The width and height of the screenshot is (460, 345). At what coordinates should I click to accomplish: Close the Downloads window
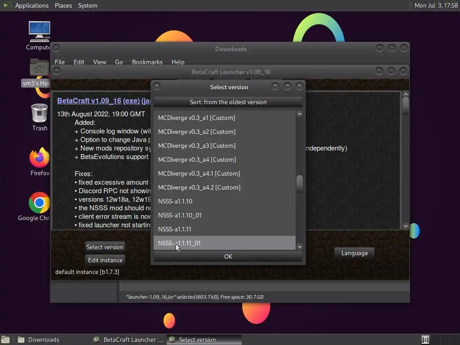pos(404,48)
